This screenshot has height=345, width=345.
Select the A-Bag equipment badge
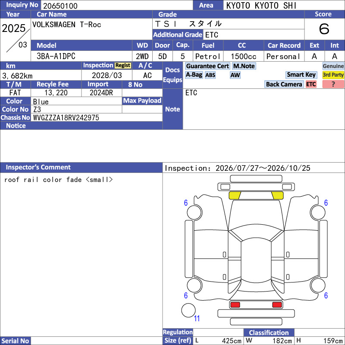[x=194, y=75]
